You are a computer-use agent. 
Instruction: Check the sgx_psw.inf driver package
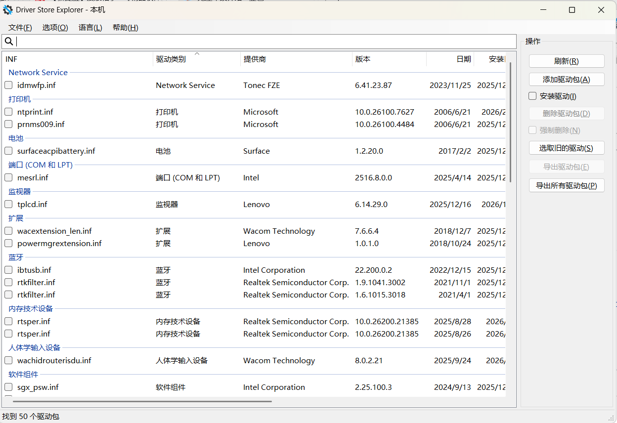pos(8,387)
